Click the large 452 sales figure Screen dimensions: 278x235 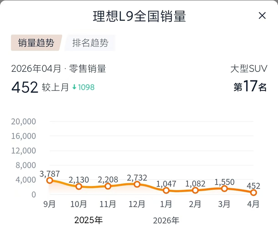(x=25, y=87)
